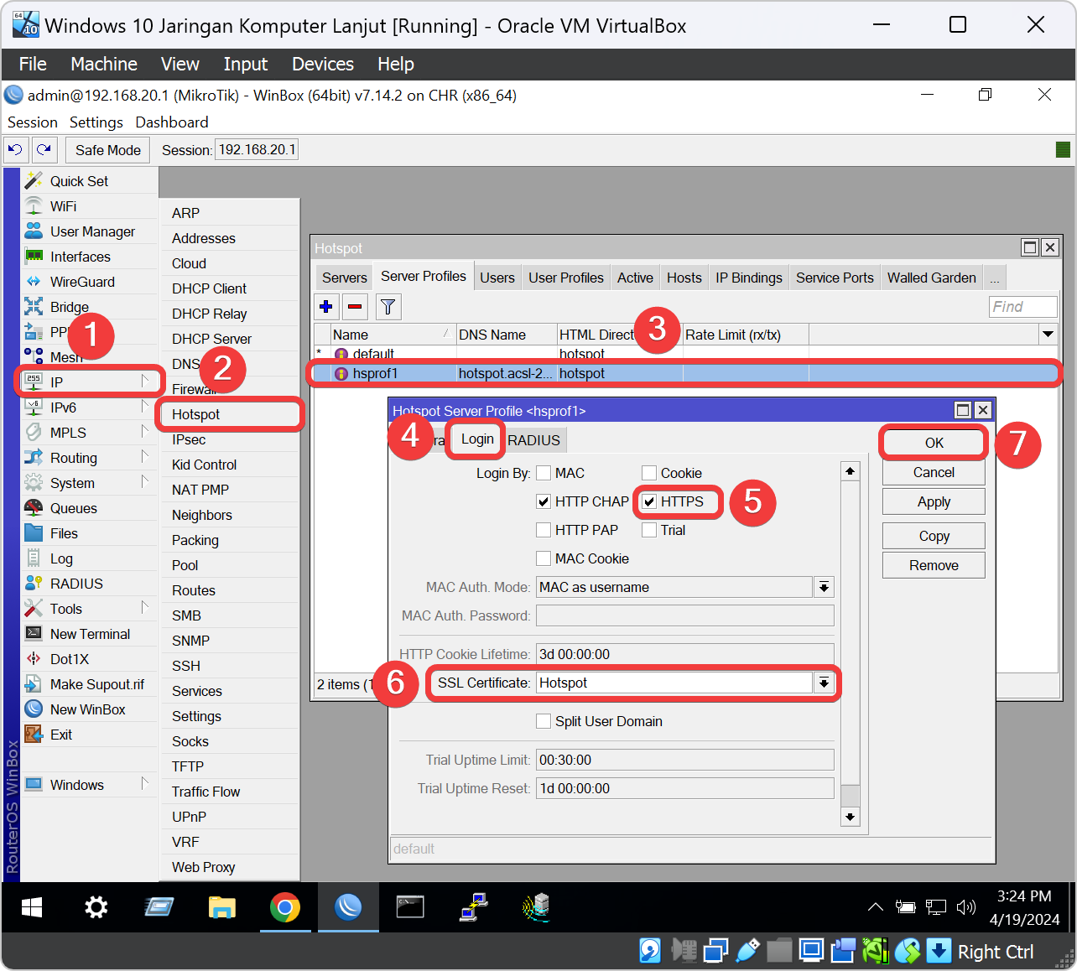This screenshot has width=1077, height=971.
Task: Expand the Tools submenu
Action: point(145,608)
